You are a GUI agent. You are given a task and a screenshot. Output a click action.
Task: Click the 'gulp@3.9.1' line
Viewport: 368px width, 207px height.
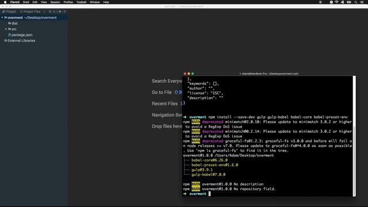[x=202, y=170]
